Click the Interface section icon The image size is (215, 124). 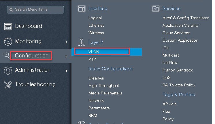(x=82, y=8)
